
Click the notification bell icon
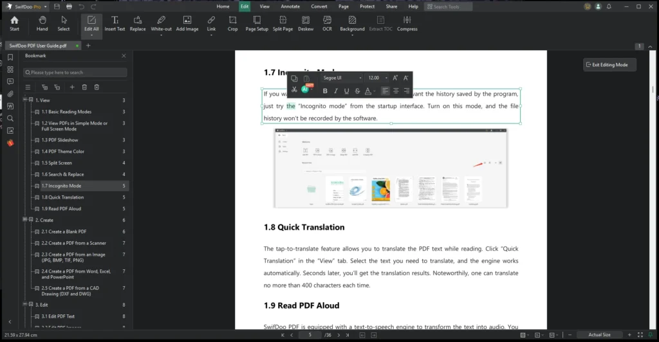coord(609,6)
